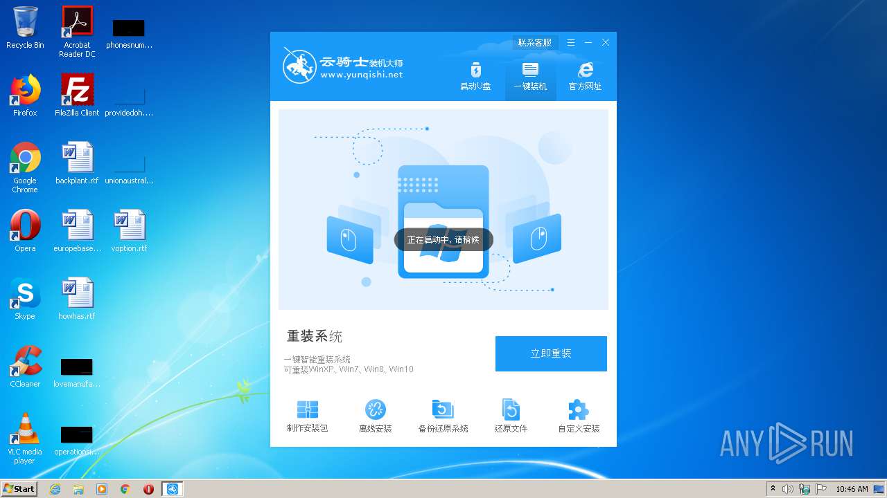Screen dimensions: 887x498
Task: Open 还原文件 restore files
Action: coord(511,416)
